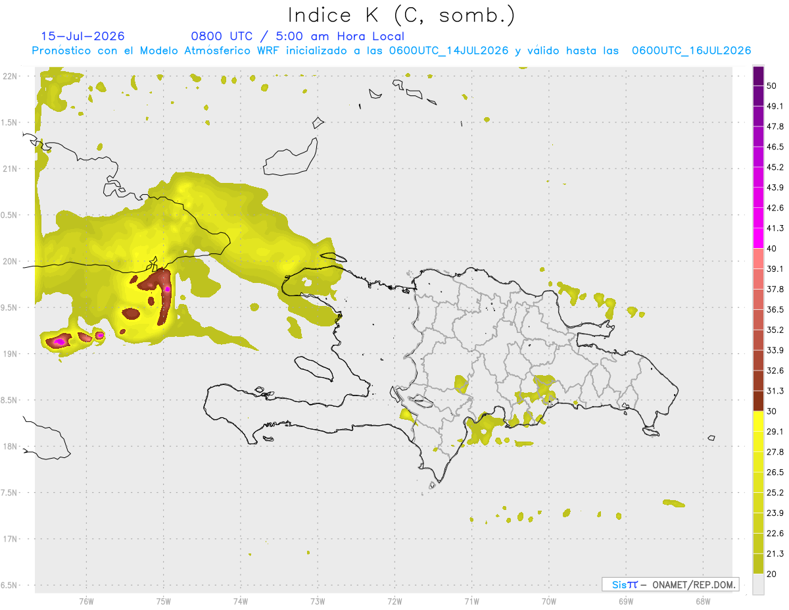Click the legend value "35.2"

pyautogui.click(x=775, y=330)
